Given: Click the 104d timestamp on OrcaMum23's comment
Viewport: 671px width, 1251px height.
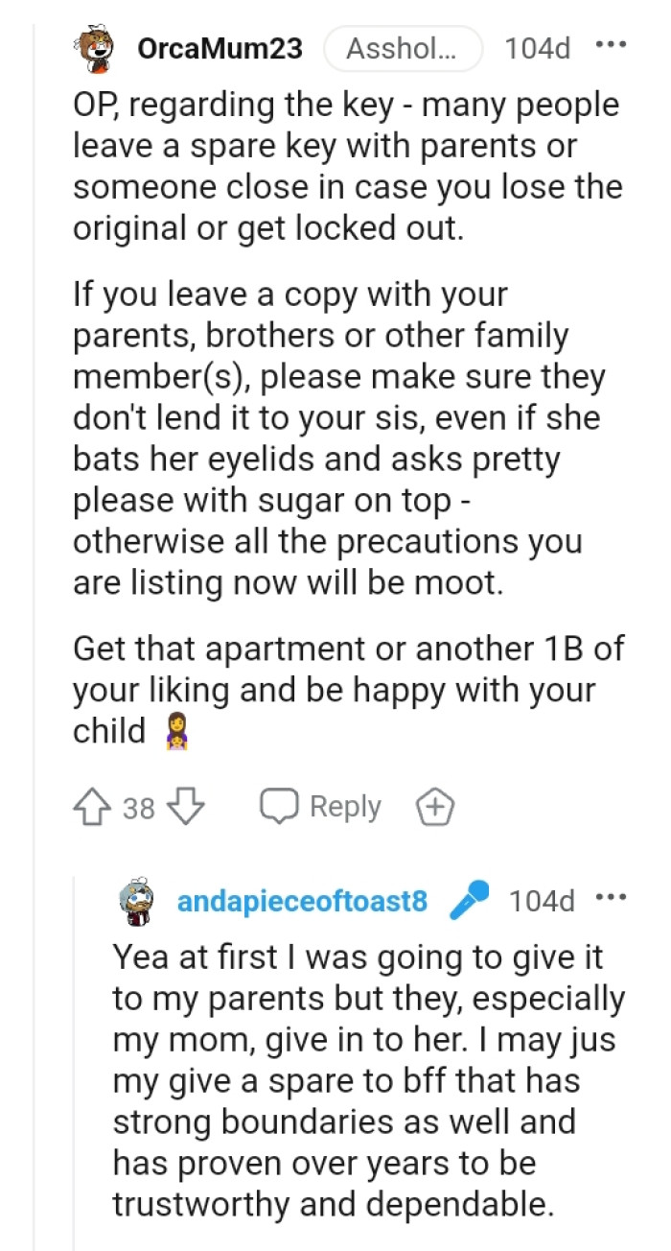Looking at the screenshot, I should coord(539,48).
